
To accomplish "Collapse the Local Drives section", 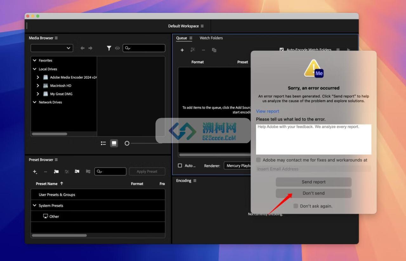I will tap(35, 69).
